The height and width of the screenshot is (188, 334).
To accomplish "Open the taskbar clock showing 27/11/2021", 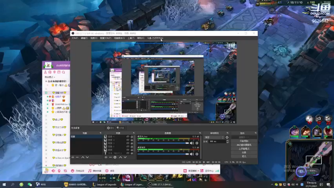I will 311,185.
